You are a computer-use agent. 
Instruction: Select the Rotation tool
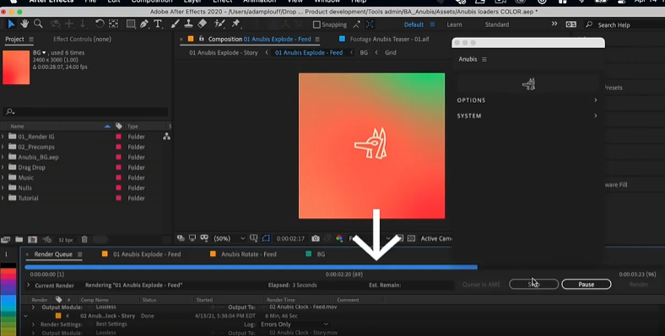pos(100,24)
